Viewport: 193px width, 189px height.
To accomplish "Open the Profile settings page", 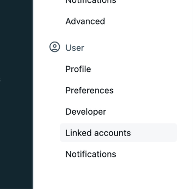I will [78, 69].
